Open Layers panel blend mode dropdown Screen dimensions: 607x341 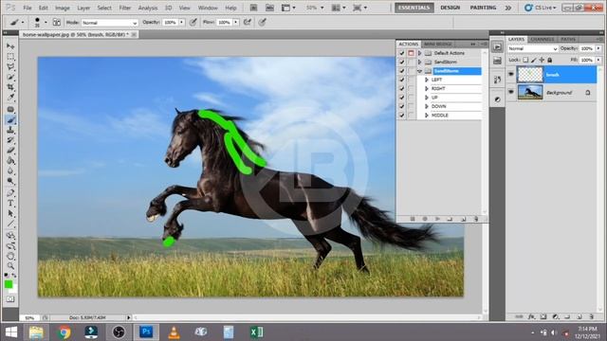(x=533, y=48)
